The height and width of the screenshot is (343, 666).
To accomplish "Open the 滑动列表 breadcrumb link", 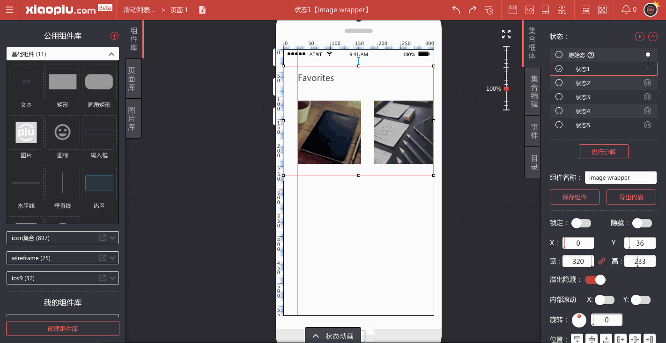I will pyautogui.click(x=139, y=10).
